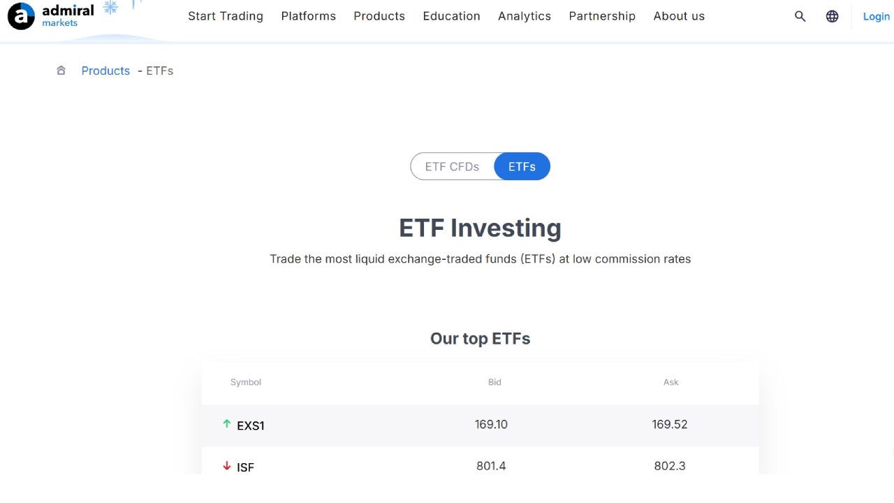894x503 pixels.
Task: Open the Start Trading menu
Action: [226, 16]
